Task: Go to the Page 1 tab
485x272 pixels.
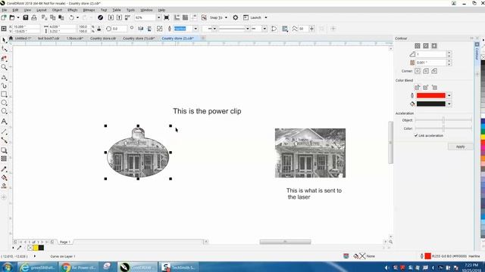Action: click(65, 242)
